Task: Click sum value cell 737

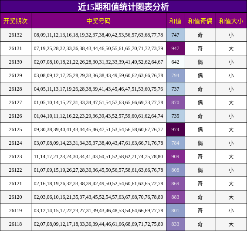Action: click(x=175, y=89)
